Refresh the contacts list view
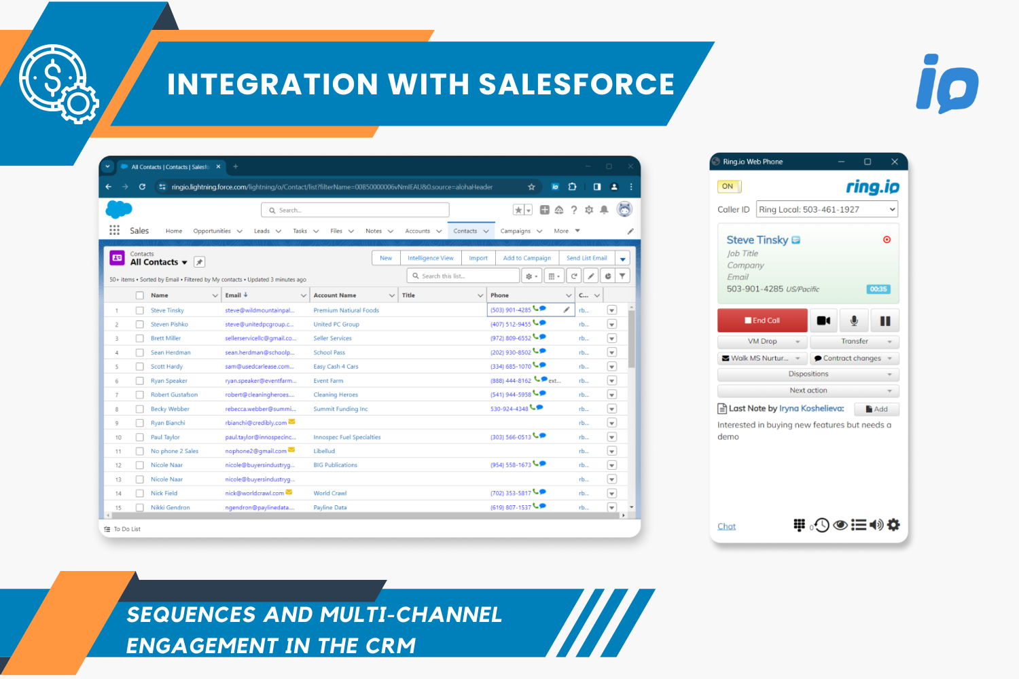This screenshot has height=679, width=1019. 574,276
